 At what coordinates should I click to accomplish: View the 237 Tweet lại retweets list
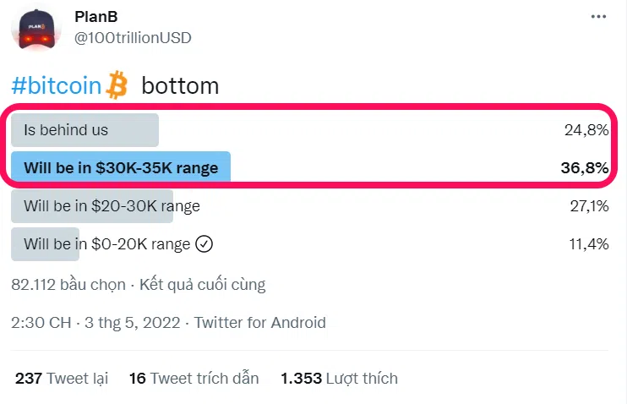coord(62,378)
